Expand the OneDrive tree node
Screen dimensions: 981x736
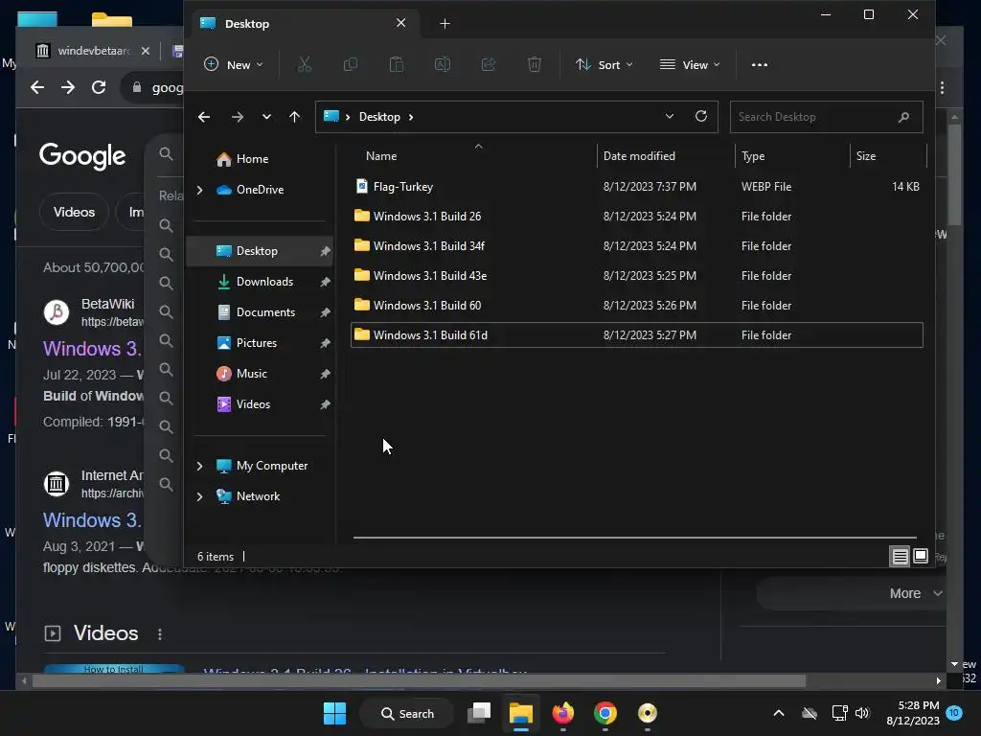[x=199, y=190]
